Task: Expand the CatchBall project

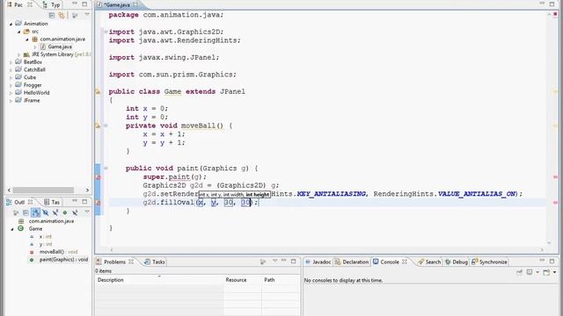Action: (x=11, y=70)
